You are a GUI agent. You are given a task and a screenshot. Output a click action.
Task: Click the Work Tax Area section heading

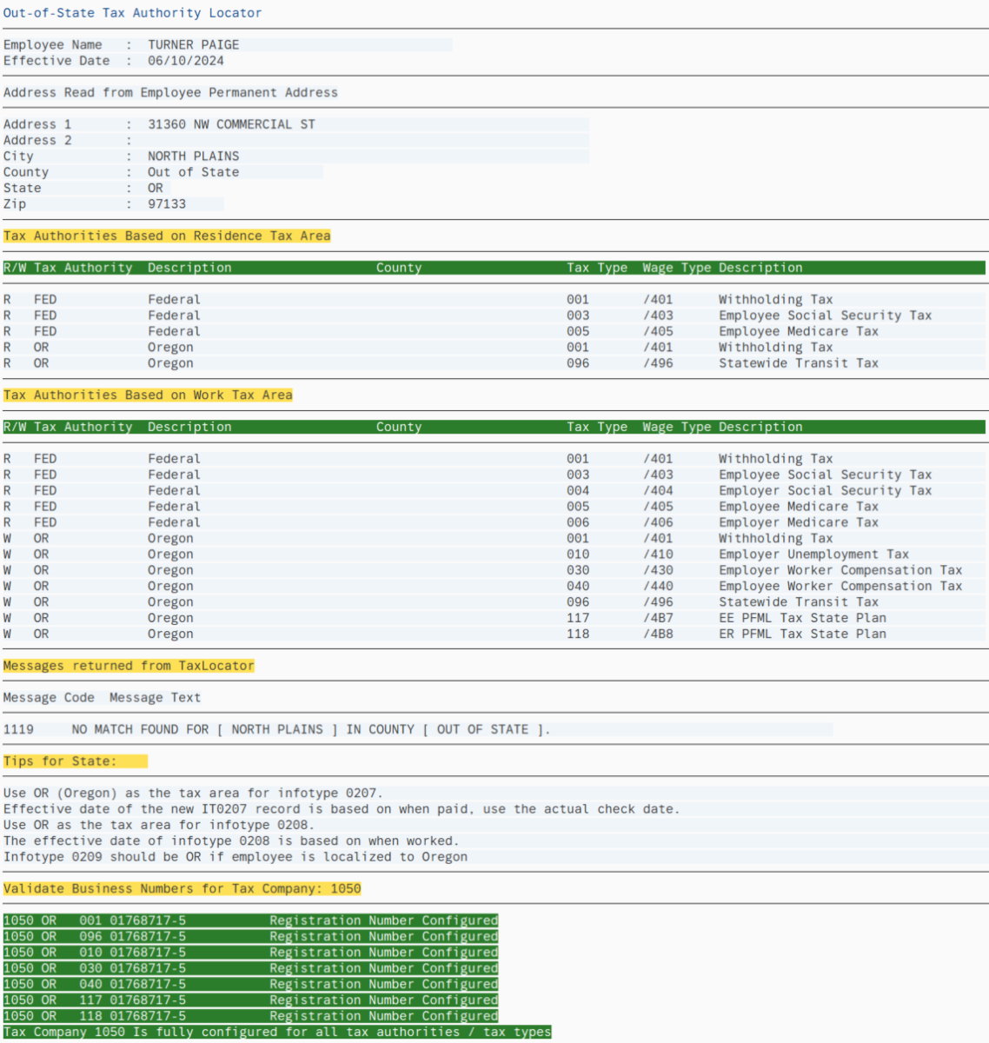click(x=148, y=395)
